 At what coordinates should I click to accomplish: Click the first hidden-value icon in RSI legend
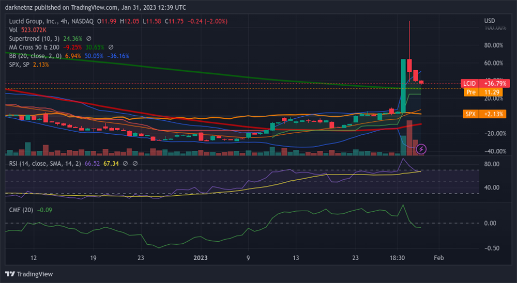coord(126,163)
